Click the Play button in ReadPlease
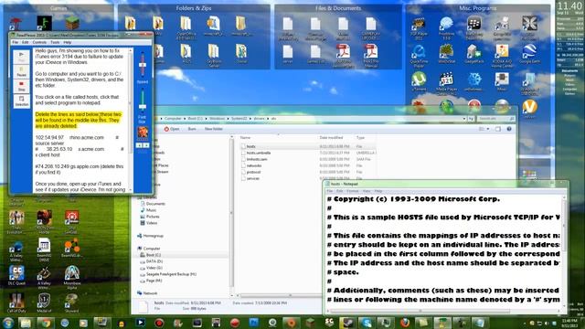Viewport: 585px width, 329px height. coord(21,57)
